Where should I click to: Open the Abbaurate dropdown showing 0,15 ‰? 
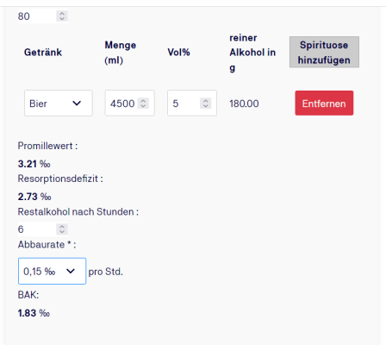pyautogui.click(x=52, y=271)
